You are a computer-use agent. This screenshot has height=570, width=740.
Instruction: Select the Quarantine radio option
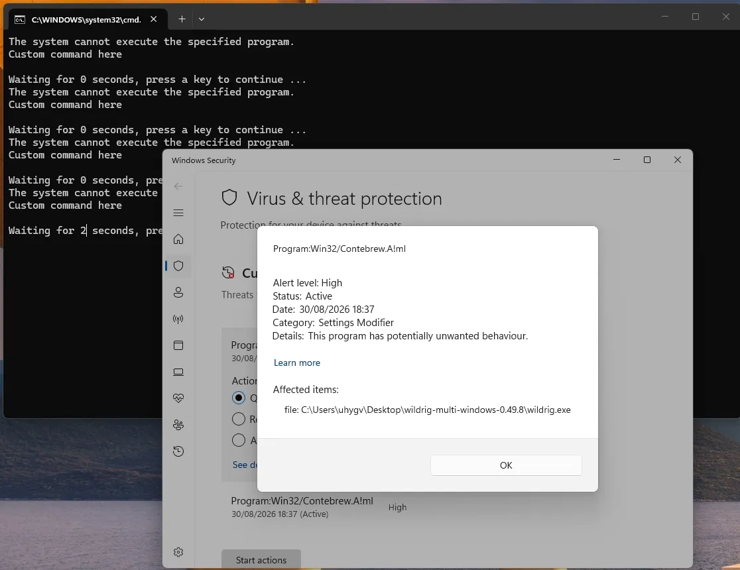tap(239, 398)
